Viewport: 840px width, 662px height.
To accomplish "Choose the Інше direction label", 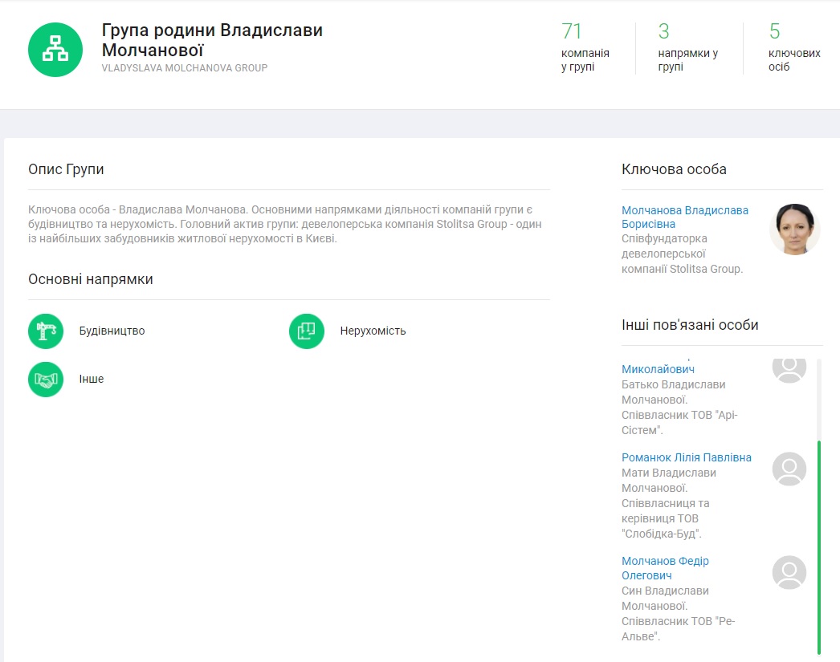I will click(92, 380).
